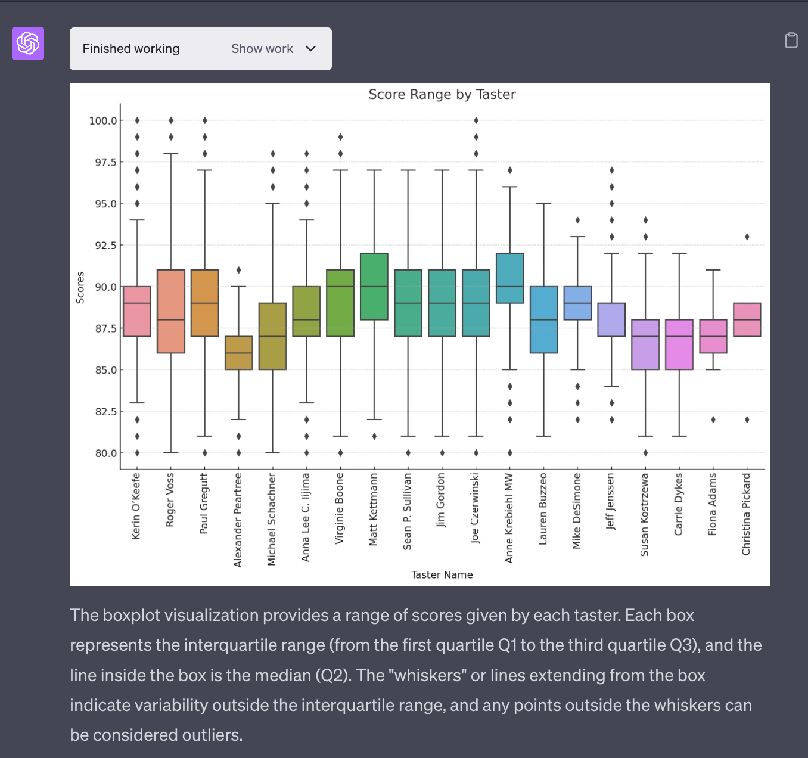
Task: Click the Show work link text
Action: click(262, 48)
